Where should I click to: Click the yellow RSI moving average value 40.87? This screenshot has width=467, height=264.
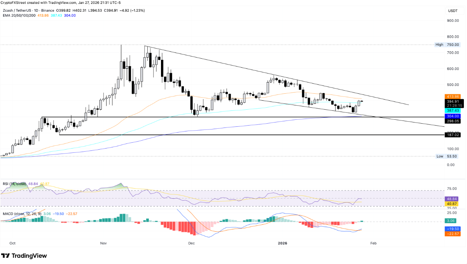(451, 203)
